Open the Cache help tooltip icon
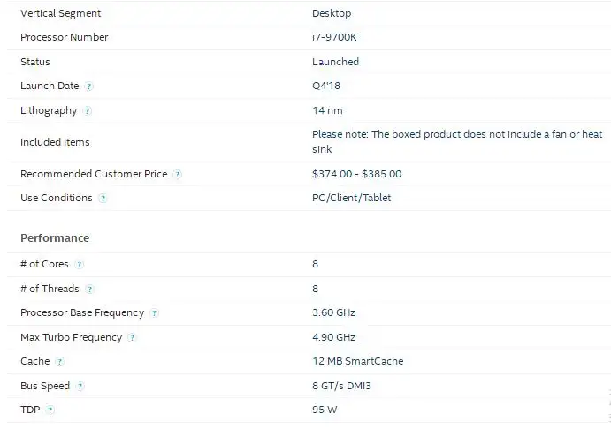611x429 pixels. point(59,362)
